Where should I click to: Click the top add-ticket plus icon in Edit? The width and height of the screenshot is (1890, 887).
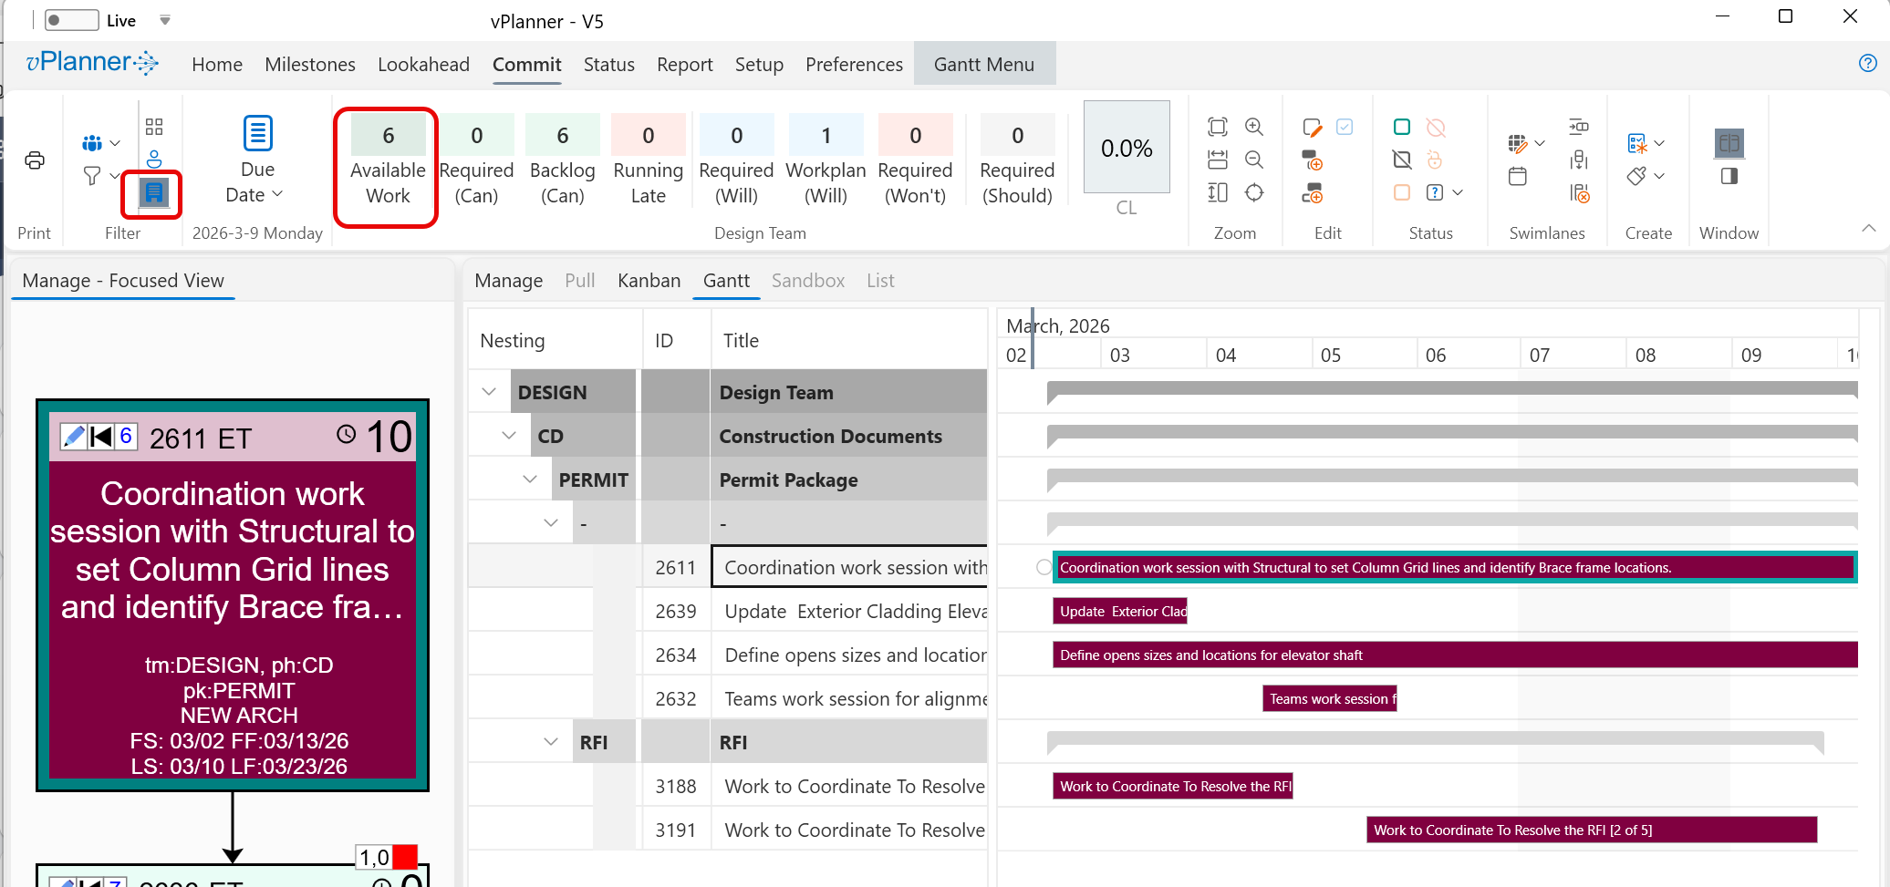pos(1313,160)
